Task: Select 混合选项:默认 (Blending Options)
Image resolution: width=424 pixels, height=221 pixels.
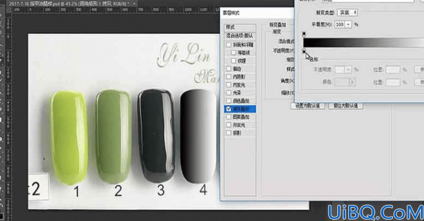Action: pyautogui.click(x=240, y=35)
